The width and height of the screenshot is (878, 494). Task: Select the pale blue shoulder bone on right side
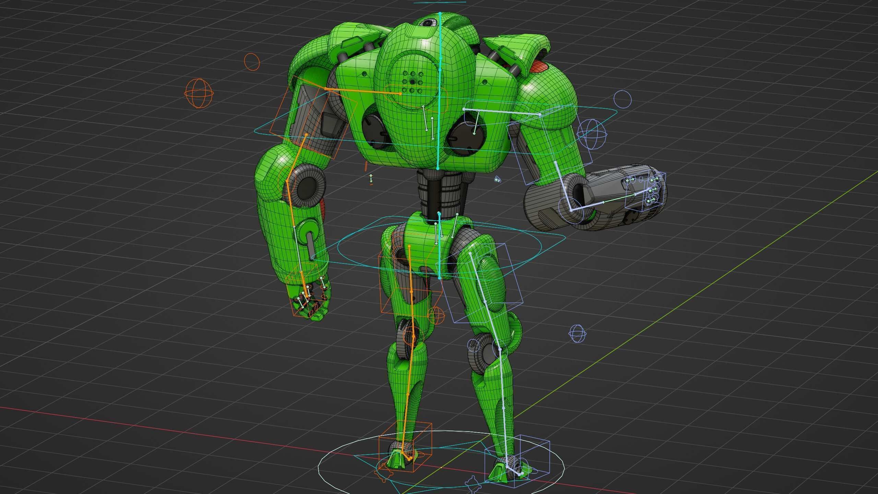[x=502, y=112]
